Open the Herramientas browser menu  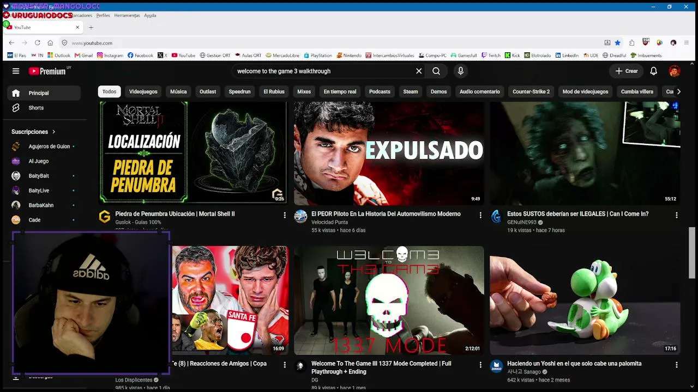[x=127, y=15]
